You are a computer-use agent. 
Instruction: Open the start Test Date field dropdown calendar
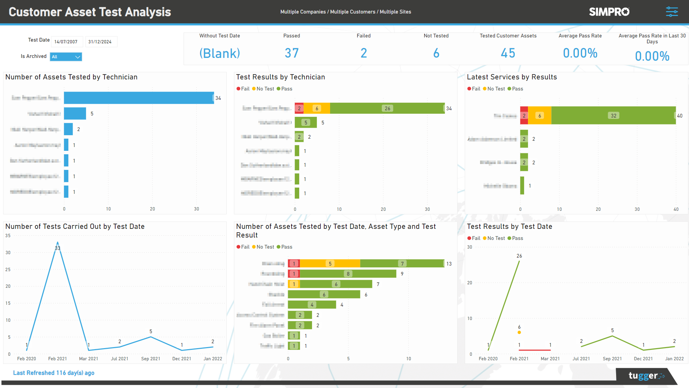[x=67, y=41]
